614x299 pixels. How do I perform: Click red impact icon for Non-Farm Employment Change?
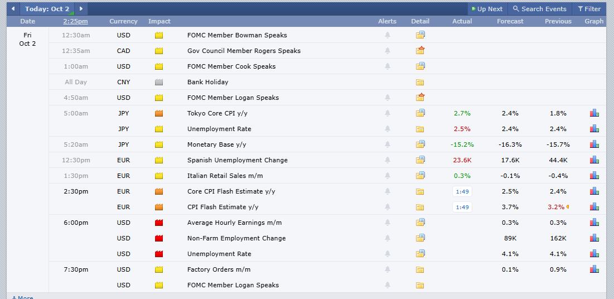[x=159, y=238]
